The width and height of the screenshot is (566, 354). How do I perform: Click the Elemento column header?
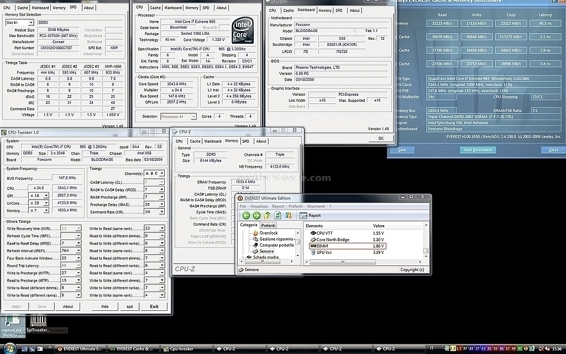tap(315, 226)
